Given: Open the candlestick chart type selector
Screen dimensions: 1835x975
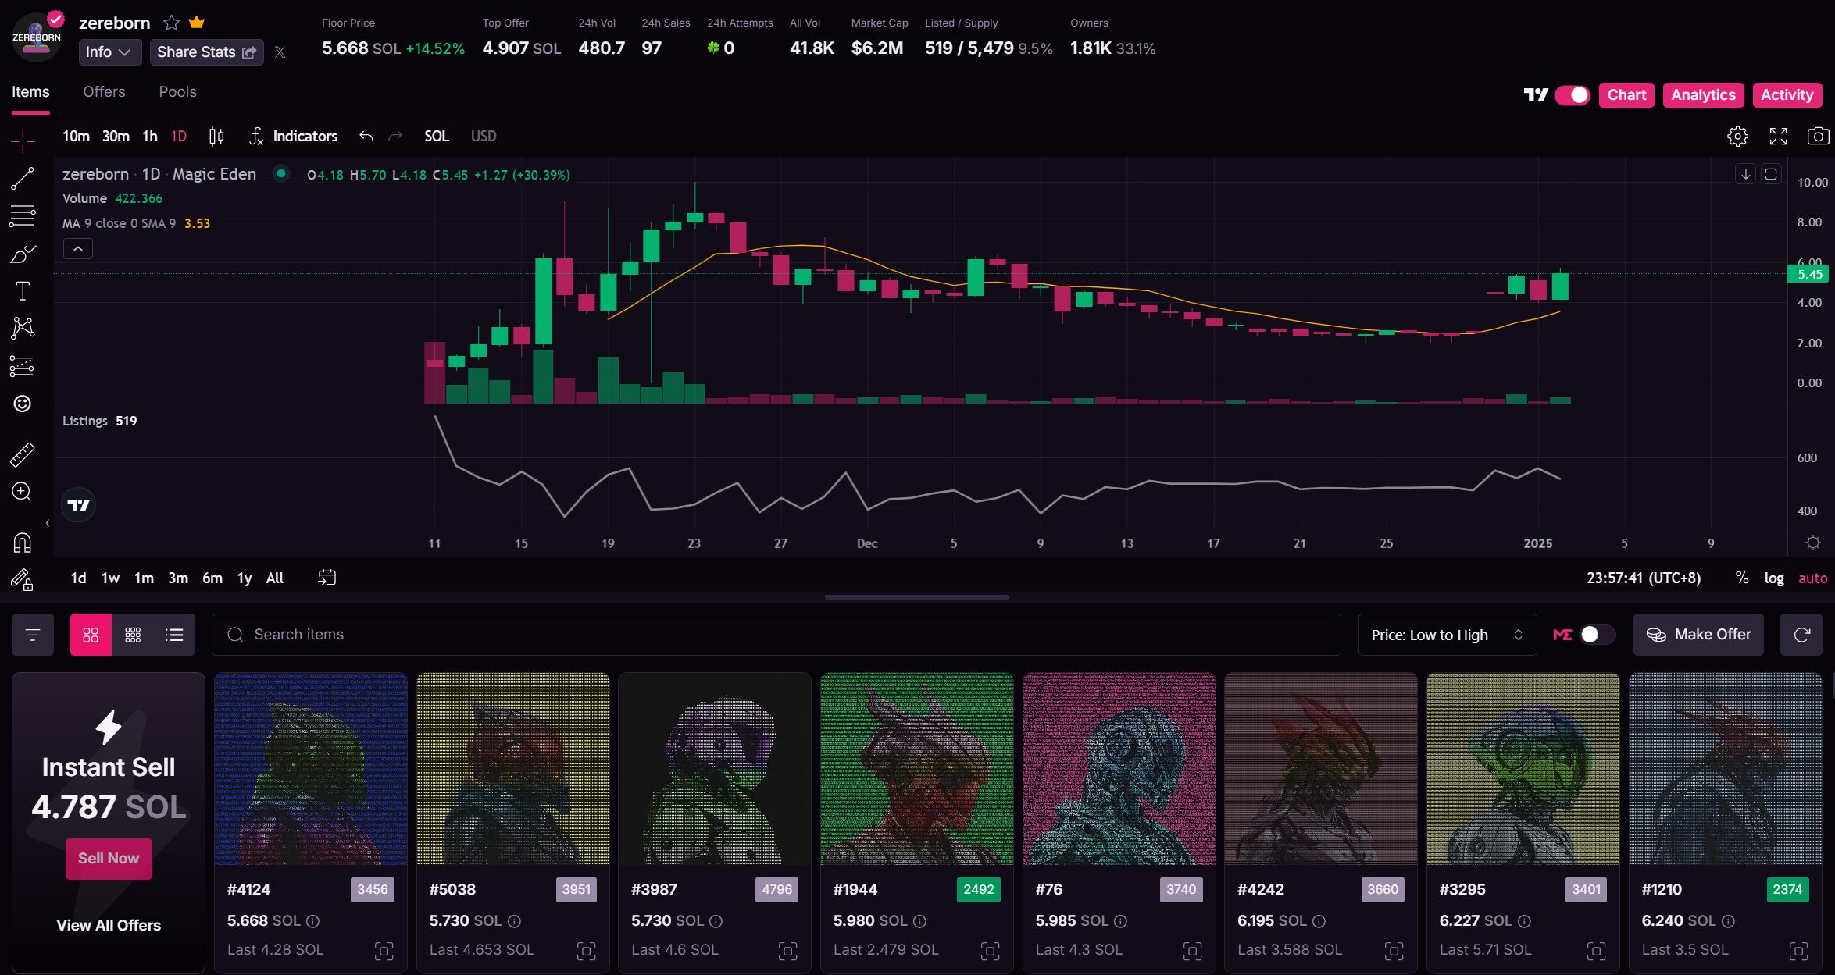Looking at the screenshot, I should [216, 137].
